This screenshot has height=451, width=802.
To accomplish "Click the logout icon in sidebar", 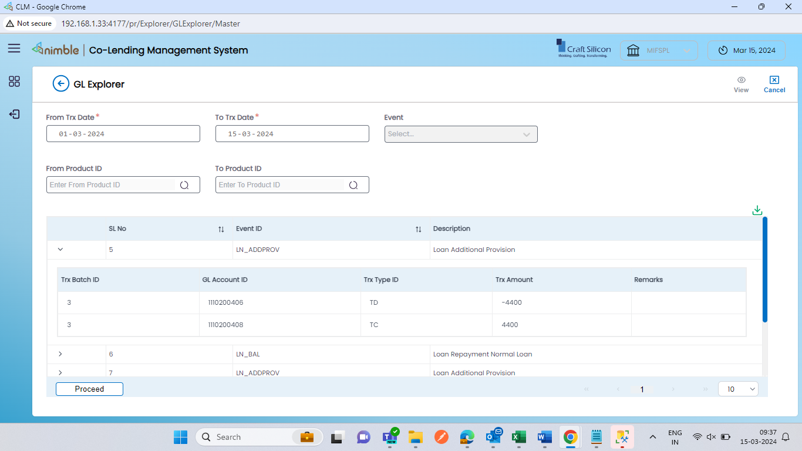I will 14,115.
